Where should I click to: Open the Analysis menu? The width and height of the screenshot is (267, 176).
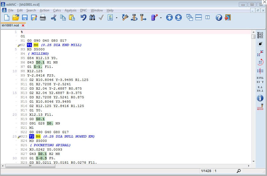coord(70,10)
